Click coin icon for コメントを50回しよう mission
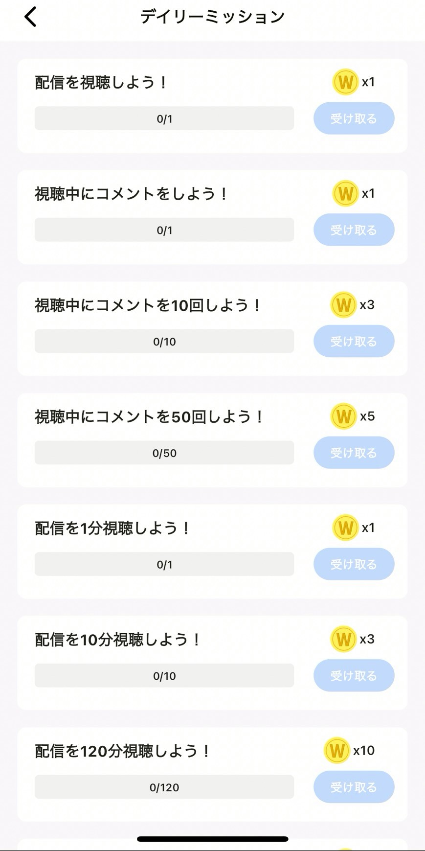425x851 pixels. tap(343, 416)
